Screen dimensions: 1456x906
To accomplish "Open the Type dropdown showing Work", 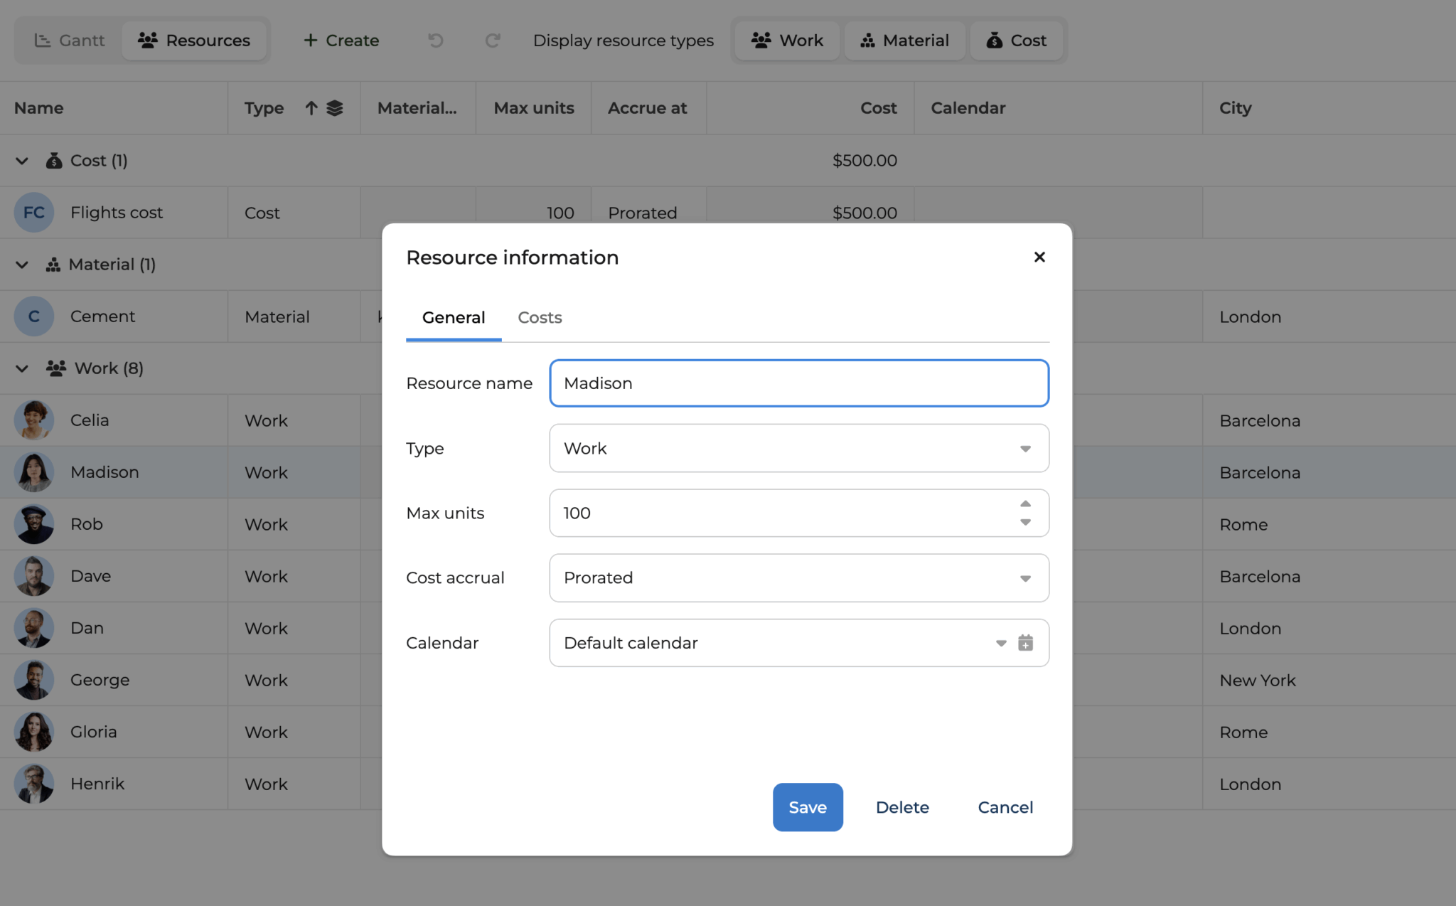I will (x=798, y=448).
